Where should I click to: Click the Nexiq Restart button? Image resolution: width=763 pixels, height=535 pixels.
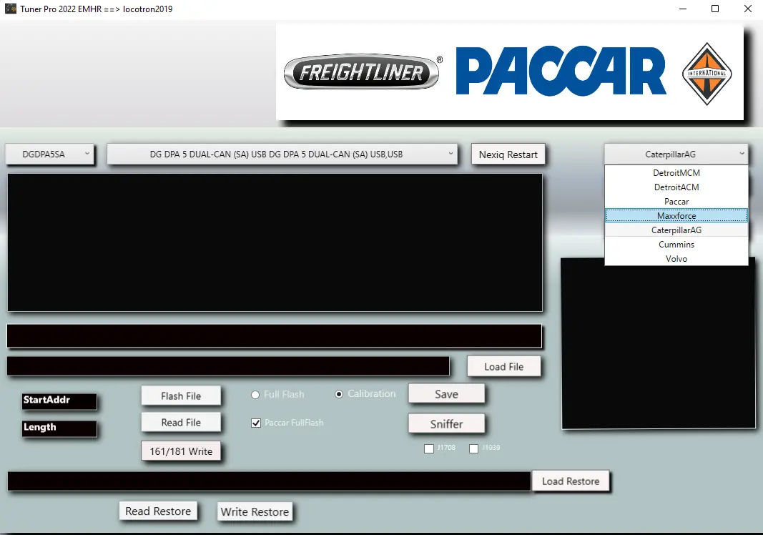(508, 154)
